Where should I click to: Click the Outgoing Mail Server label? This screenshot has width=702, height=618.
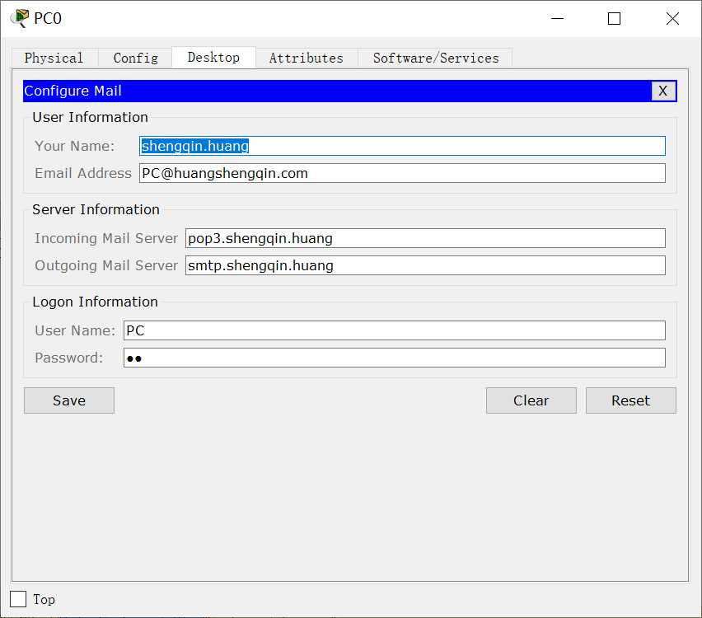click(106, 265)
